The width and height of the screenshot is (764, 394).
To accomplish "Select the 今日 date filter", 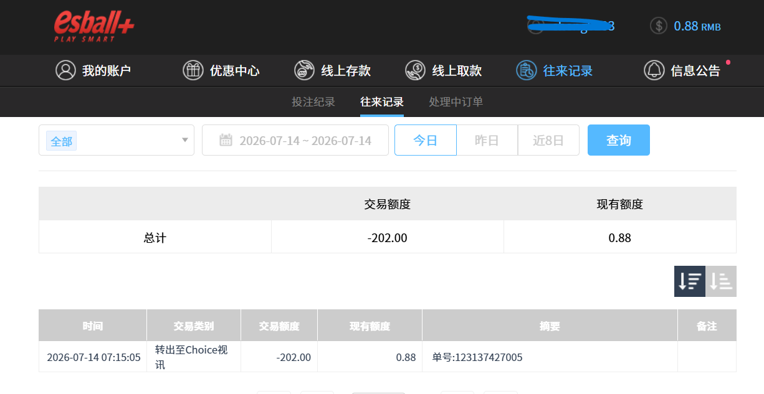I will click(426, 140).
